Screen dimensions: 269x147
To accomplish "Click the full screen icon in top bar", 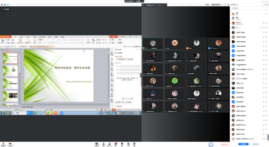I will coord(225,5).
